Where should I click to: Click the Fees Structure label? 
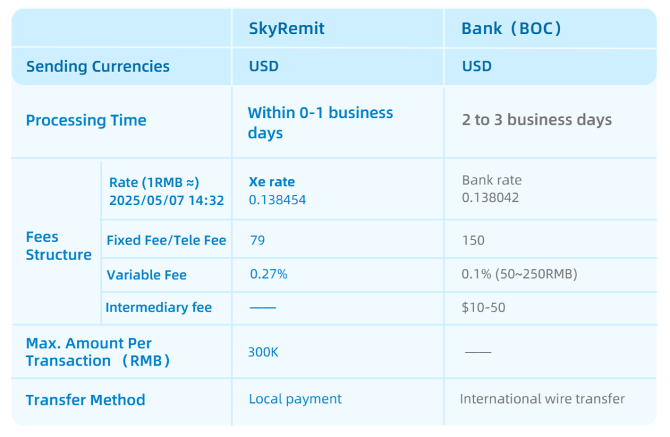click(58, 246)
